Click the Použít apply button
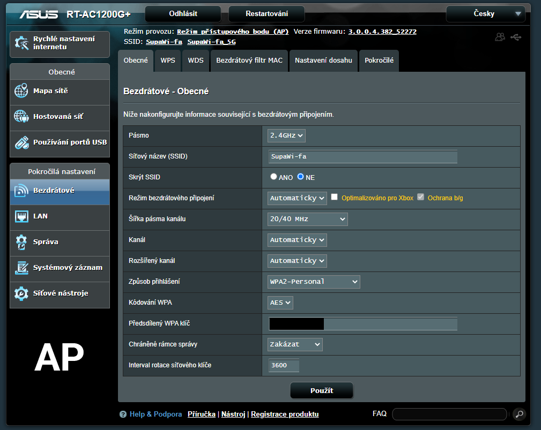The image size is (541, 430). coord(322,390)
